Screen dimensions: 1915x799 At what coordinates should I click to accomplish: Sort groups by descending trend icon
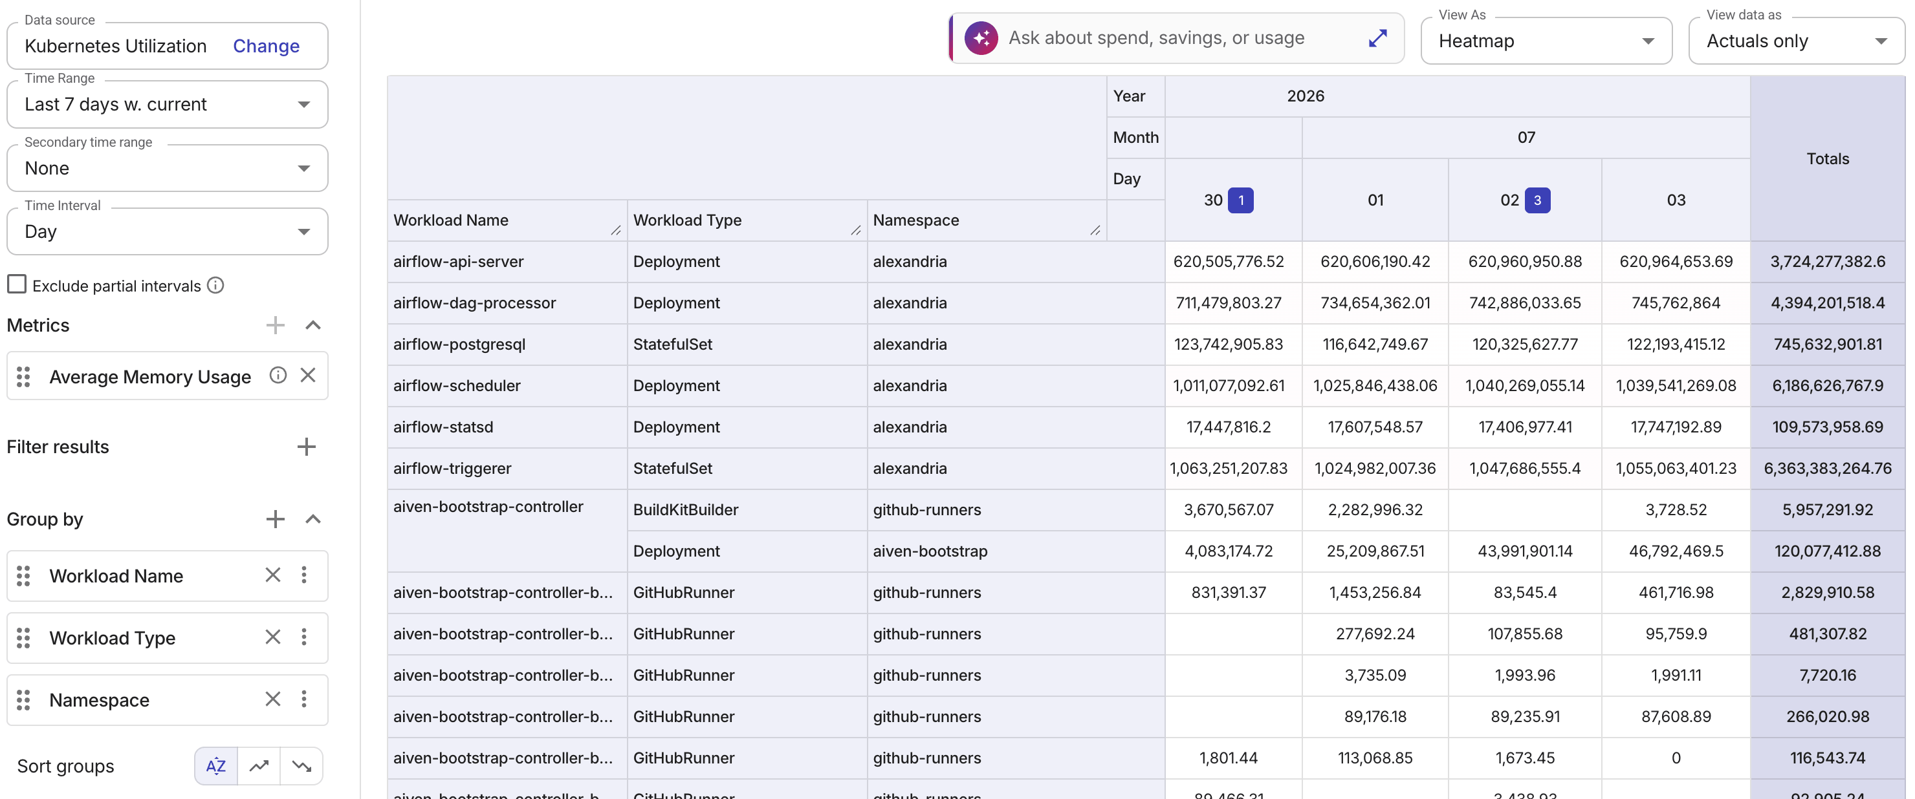click(x=302, y=765)
